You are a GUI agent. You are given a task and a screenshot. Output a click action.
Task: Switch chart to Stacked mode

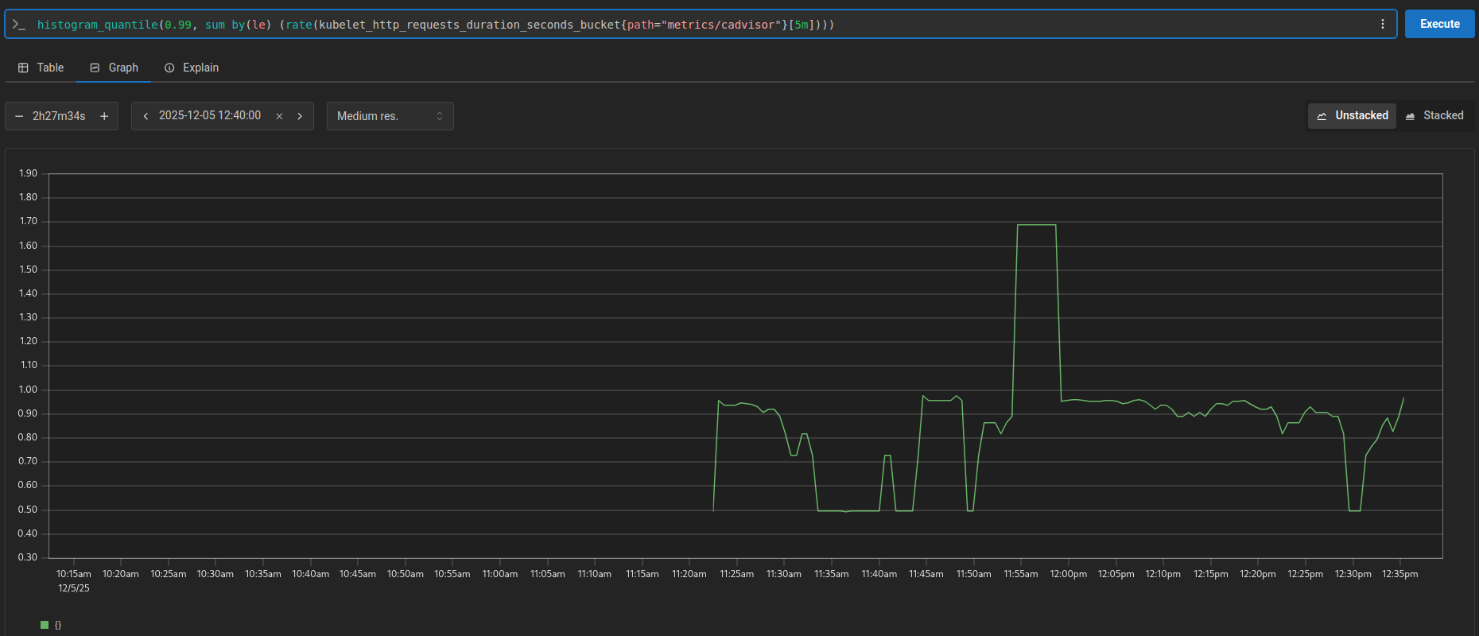coord(1434,116)
